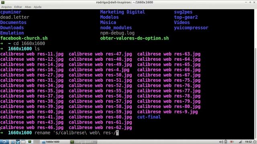
Task: Click the terminal icon in the title bar
Action: pos(3,2)
